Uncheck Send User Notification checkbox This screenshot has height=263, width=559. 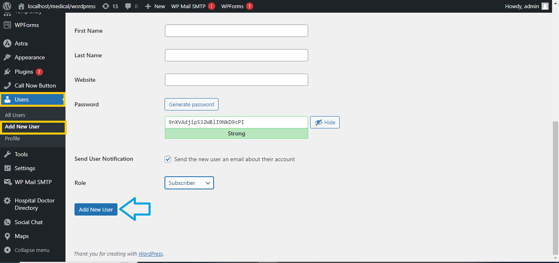(168, 159)
